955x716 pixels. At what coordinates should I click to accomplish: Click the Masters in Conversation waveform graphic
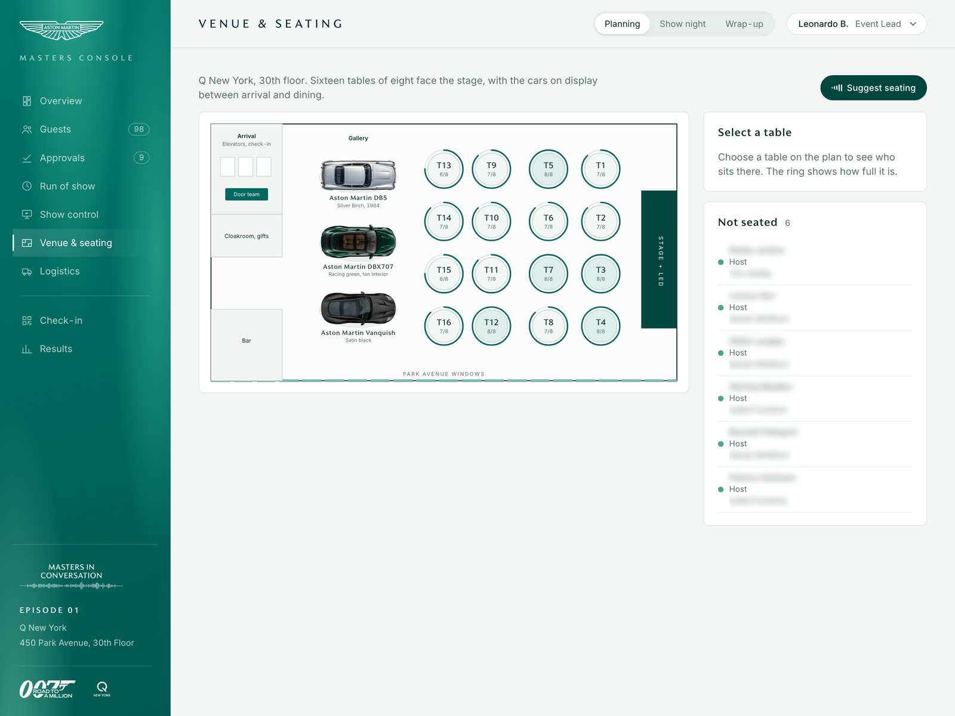tap(72, 586)
